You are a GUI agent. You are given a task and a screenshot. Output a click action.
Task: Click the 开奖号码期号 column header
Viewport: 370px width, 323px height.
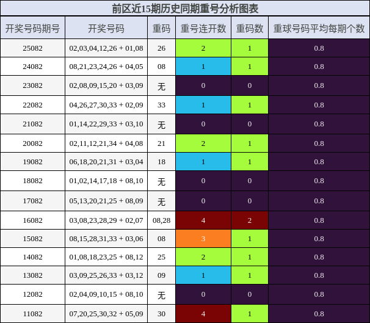coord(32,28)
